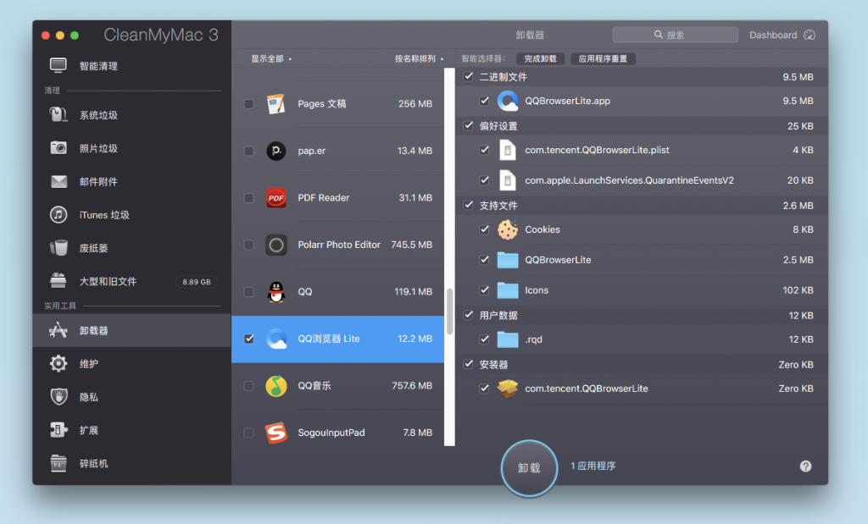Click the 系统垃圾 sidebar icon
Image resolution: width=868 pixels, height=524 pixels.
[x=58, y=115]
